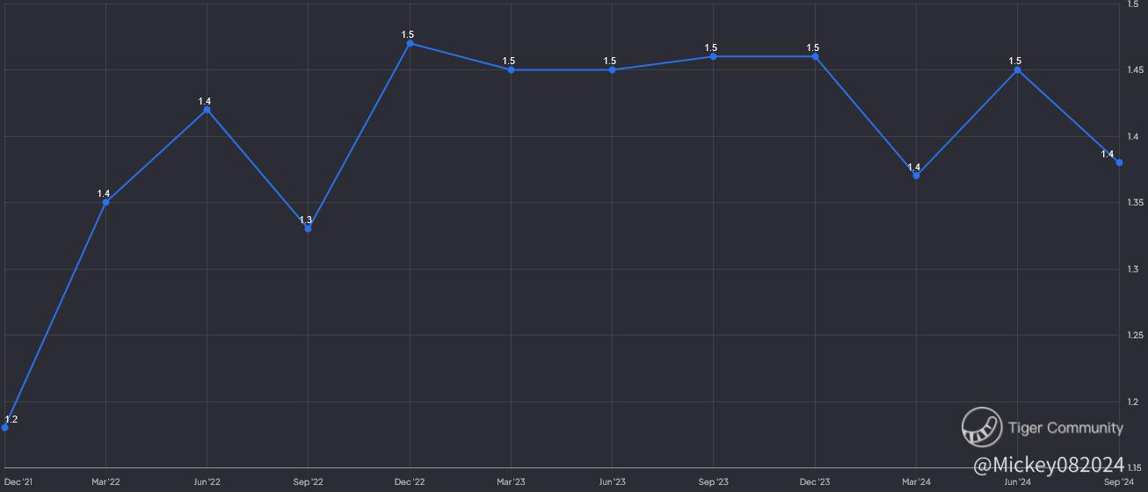Screen dimensions: 1148x492
Task: Click the 1.45 y-axis value label
Action: click(x=1133, y=70)
